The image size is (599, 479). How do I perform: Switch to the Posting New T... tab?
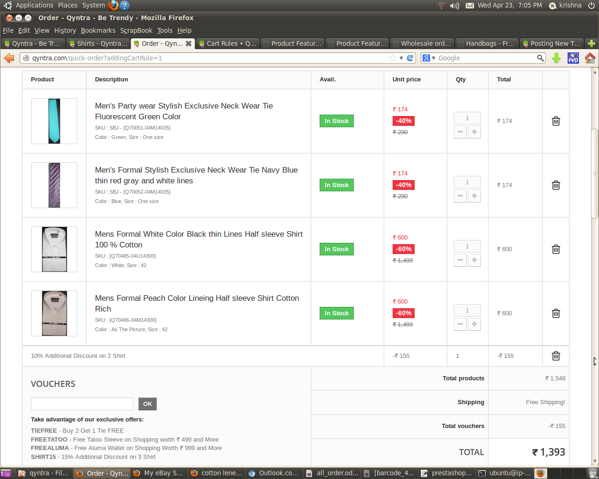tap(551, 44)
